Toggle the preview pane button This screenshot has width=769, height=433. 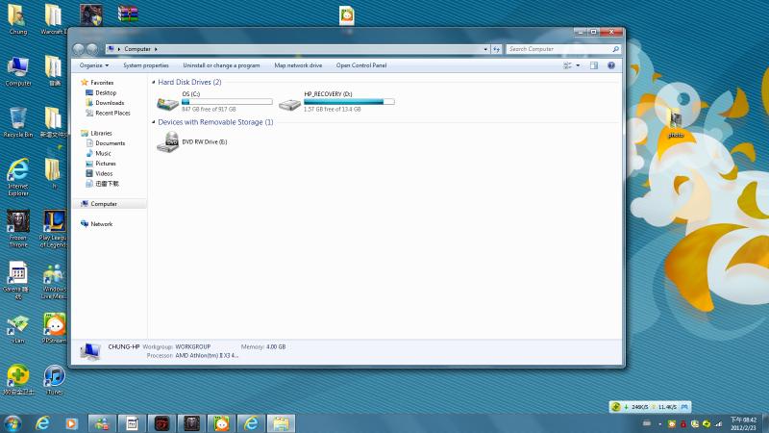[594, 65]
